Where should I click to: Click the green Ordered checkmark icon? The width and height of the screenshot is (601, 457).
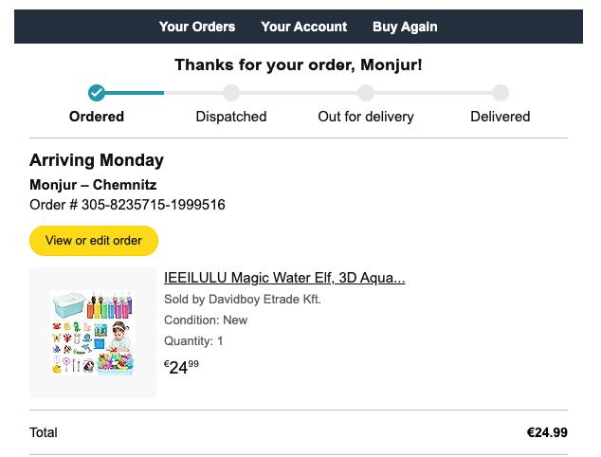click(97, 93)
